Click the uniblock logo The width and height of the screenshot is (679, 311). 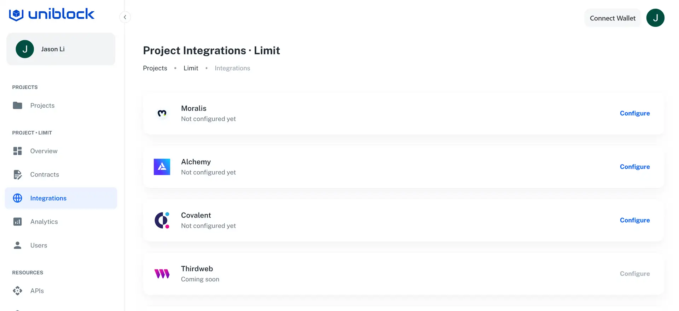[52, 14]
